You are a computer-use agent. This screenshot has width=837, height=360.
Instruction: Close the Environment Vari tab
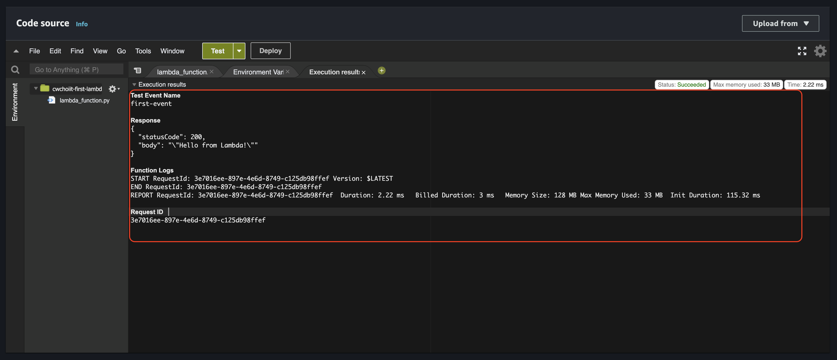coord(288,72)
